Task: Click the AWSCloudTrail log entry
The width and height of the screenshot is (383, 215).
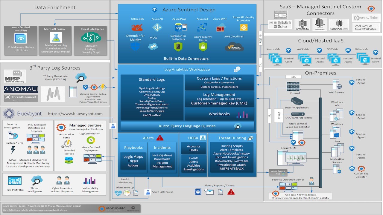Action: pos(152,115)
